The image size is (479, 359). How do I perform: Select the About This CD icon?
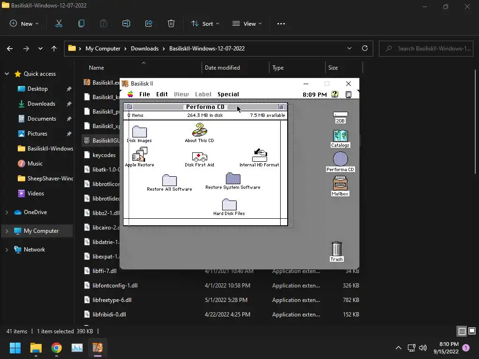[x=199, y=130]
